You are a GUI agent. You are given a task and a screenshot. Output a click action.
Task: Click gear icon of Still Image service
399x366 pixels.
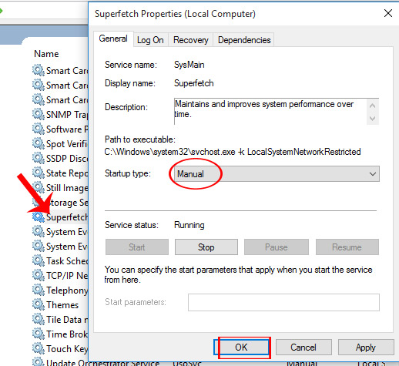coord(39,187)
